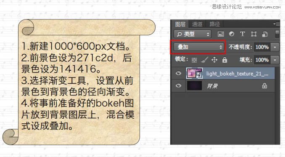Click the 不透明度 label
The height and width of the screenshot is (157, 285).
(x=240, y=47)
